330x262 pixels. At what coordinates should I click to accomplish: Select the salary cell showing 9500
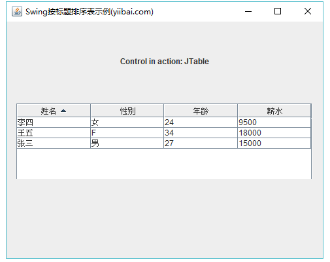[x=274, y=122]
